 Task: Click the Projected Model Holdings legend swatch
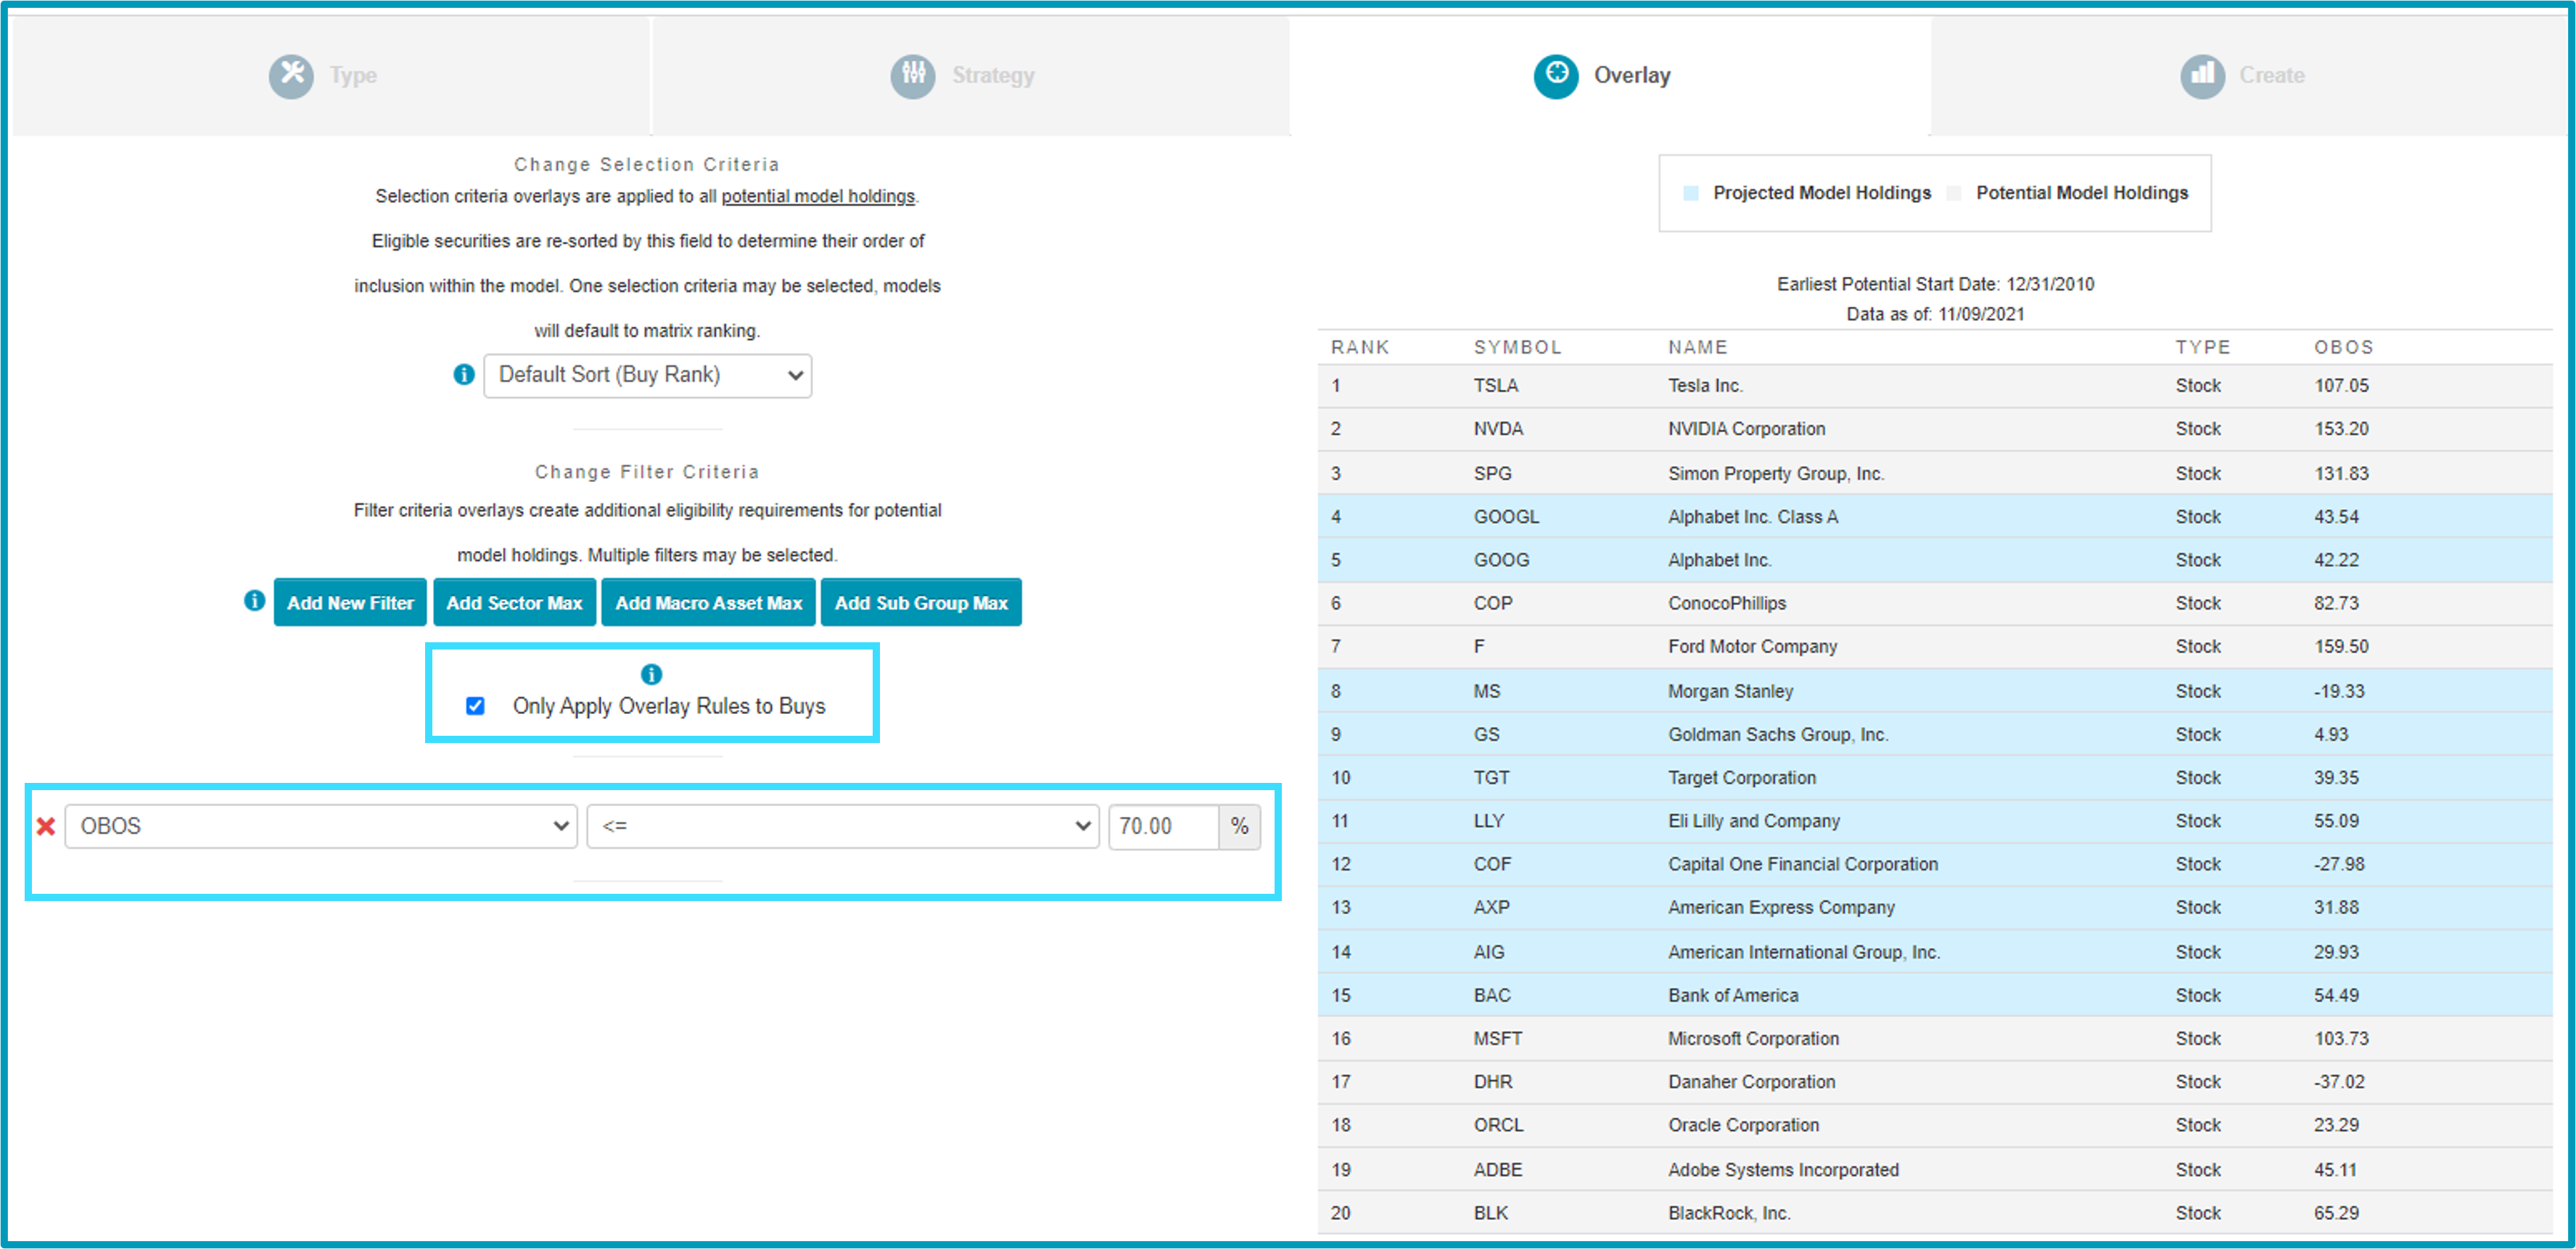pos(1690,193)
